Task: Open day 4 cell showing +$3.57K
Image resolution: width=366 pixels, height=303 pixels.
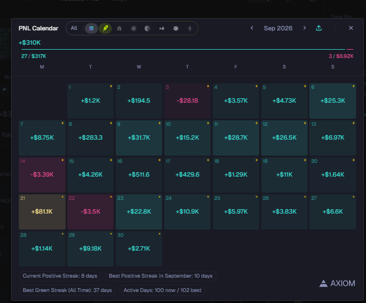Action: [236, 101]
